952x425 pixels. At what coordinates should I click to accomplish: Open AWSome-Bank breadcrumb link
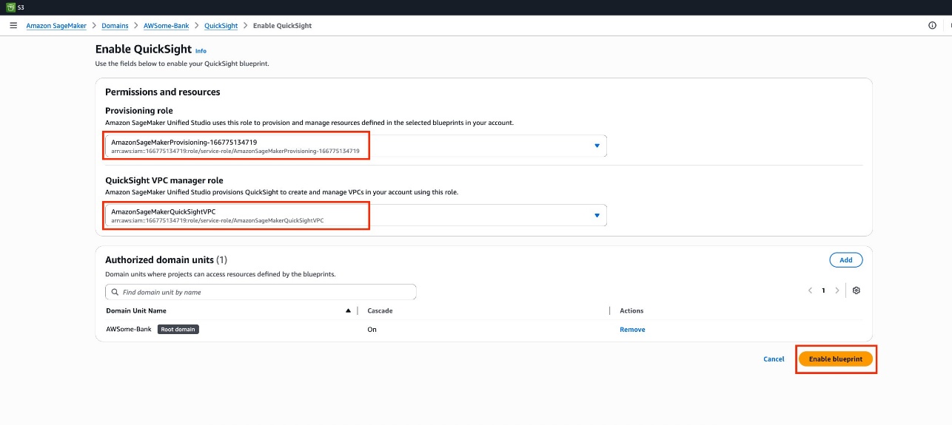click(x=167, y=25)
